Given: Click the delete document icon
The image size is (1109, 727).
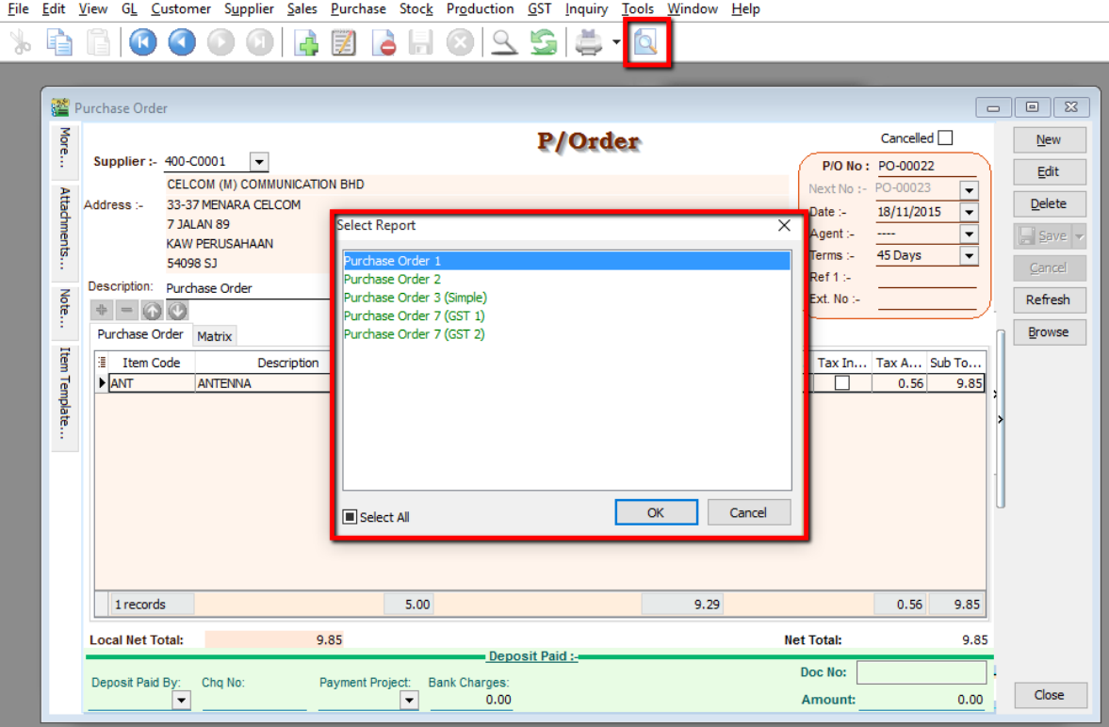Looking at the screenshot, I should pyautogui.click(x=383, y=43).
